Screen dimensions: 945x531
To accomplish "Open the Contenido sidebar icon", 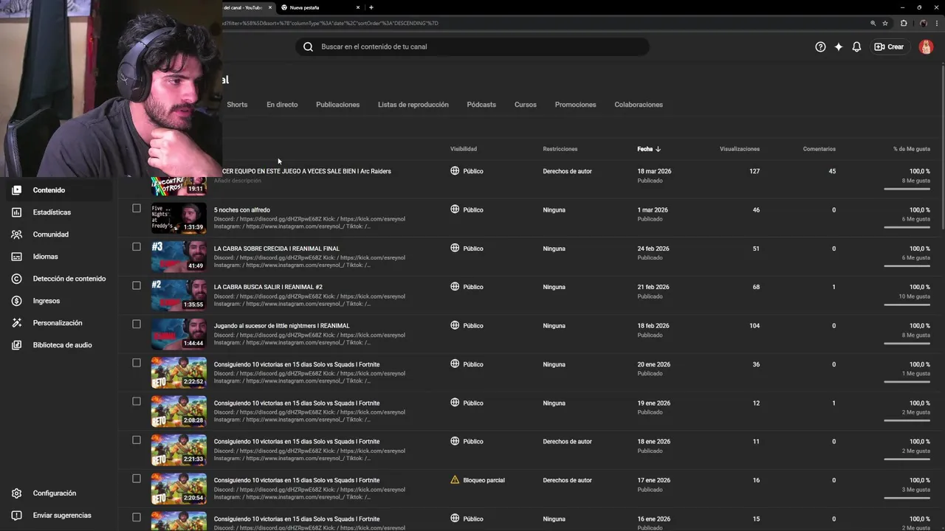I will pyautogui.click(x=16, y=190).
